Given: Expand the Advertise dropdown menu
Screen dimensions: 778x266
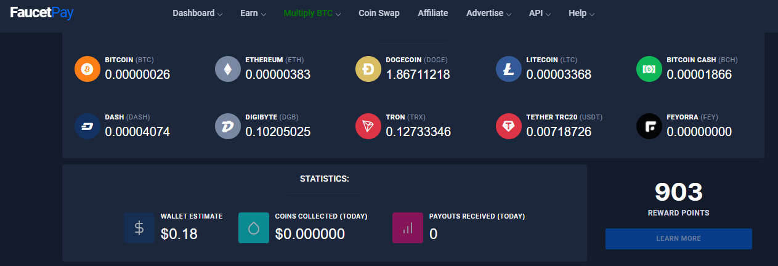Looking at the screenshot, I should tap(488, 13).
